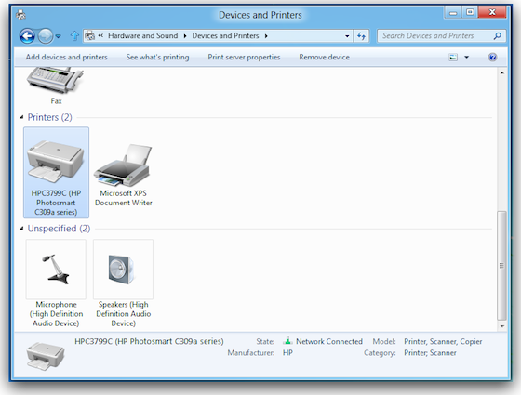Click the Back navigation arrow

coord(27,36)
